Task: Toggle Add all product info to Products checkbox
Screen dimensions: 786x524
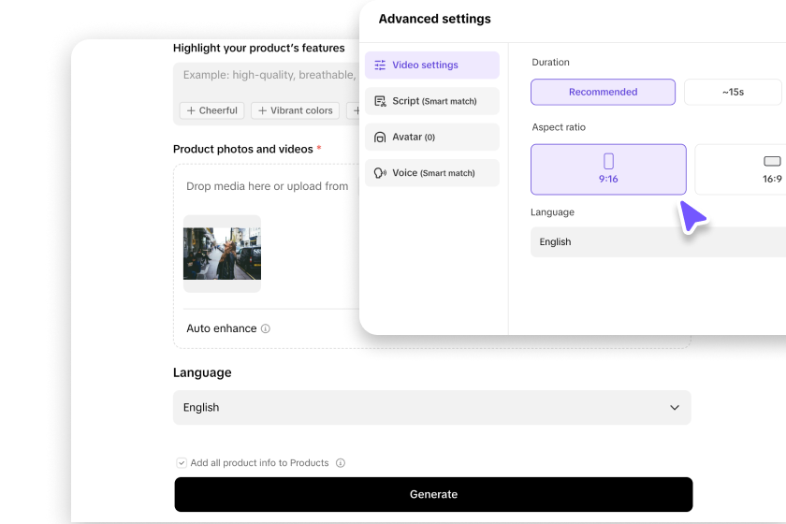Action: (182, 463)
